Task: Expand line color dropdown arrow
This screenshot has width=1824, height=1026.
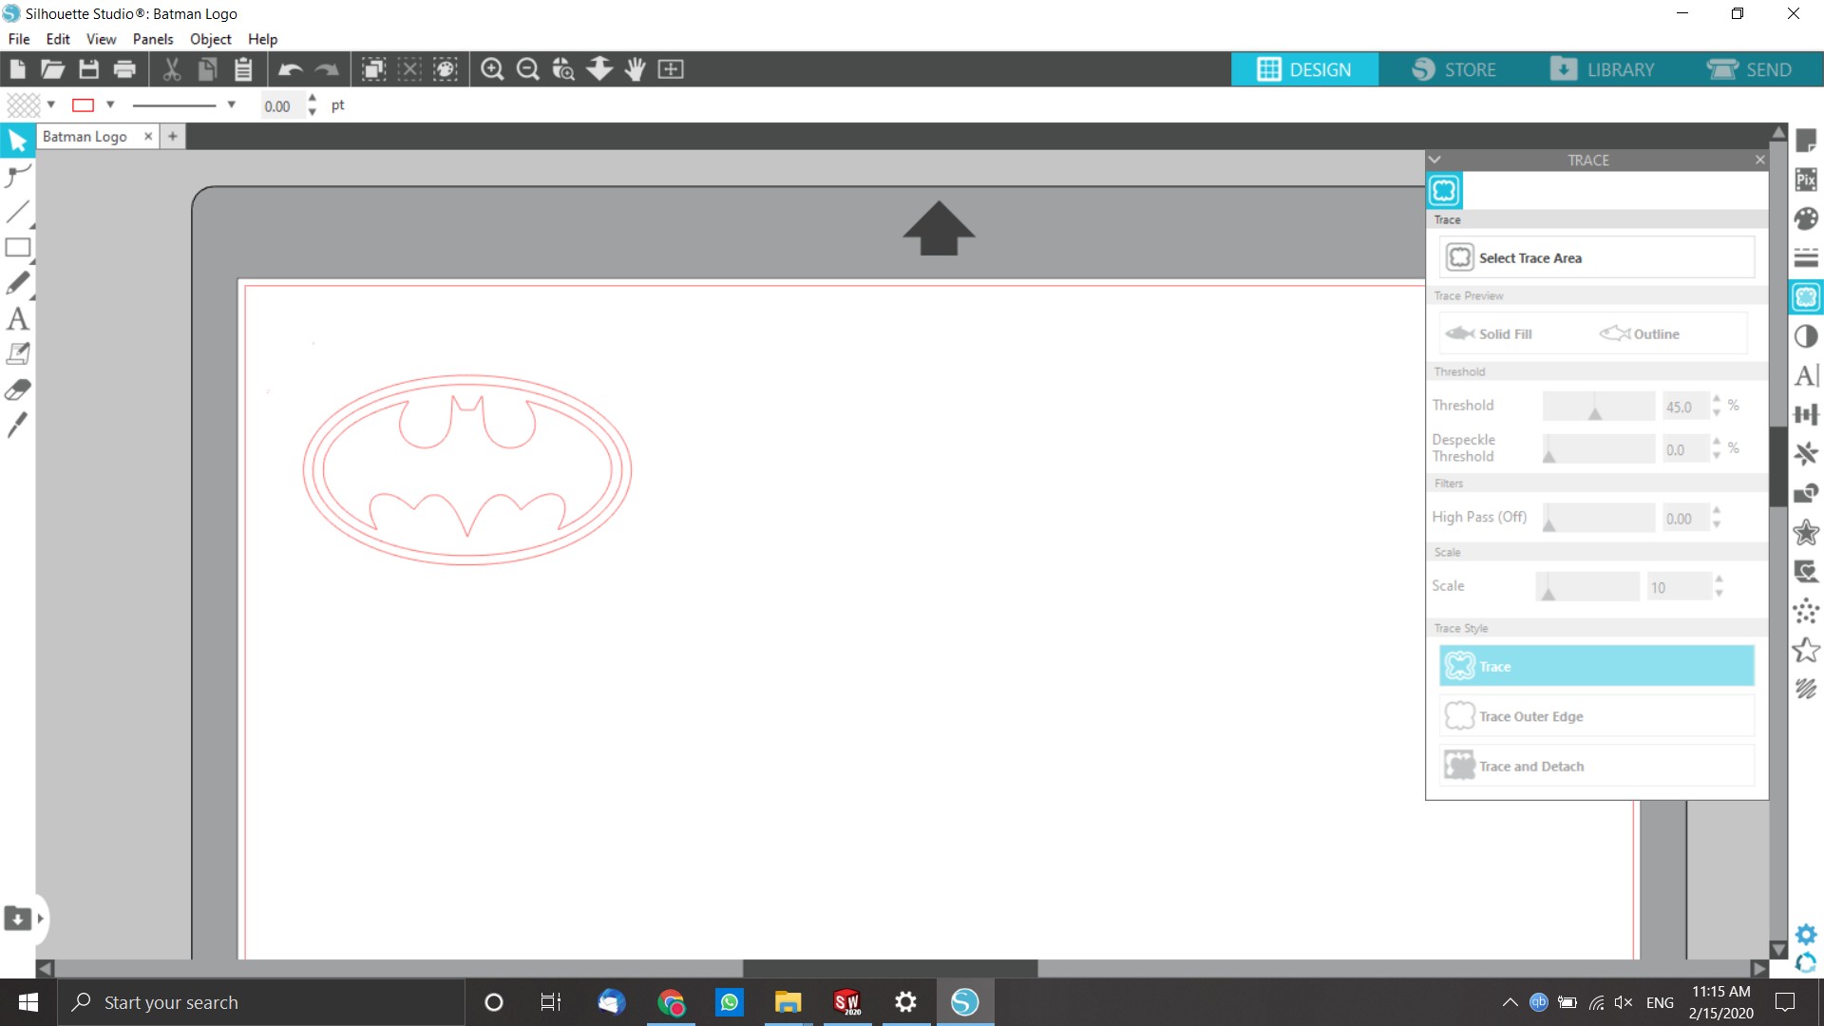Action: point(110,104)
